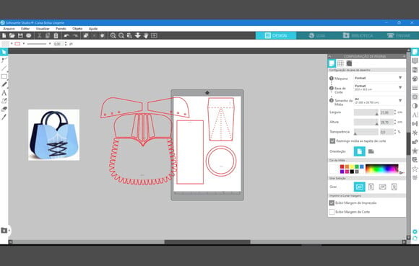This screenshot has width=419, height=266.
Task: Open the Objeto menu
Action: (77, 29)
